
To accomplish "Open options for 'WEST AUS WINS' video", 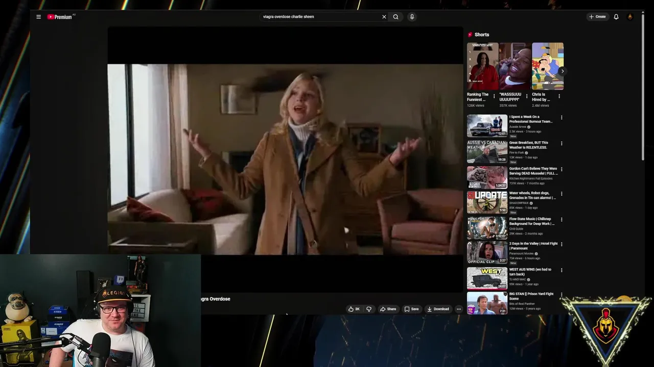I will (x=562, y=270).
